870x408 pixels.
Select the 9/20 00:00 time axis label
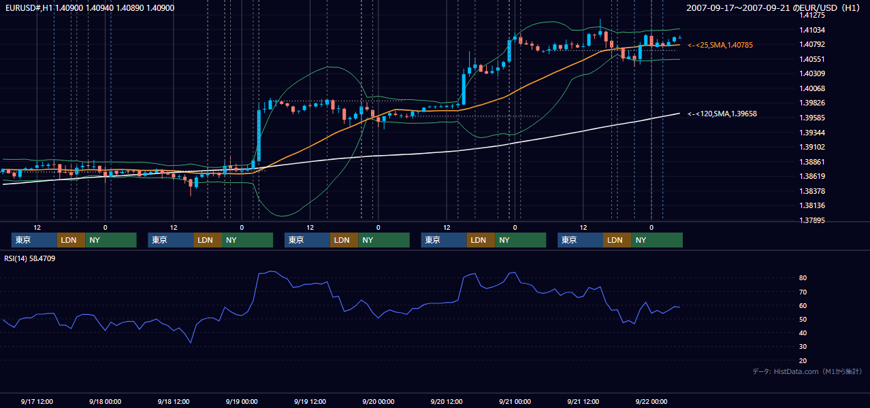point(378,402)
